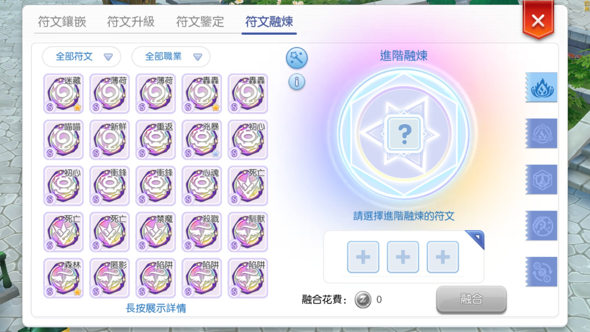Select the swirl question mark sidebar icon
Image resolution: width=590 pixels, height=332 pixels.
pos(541,226)
